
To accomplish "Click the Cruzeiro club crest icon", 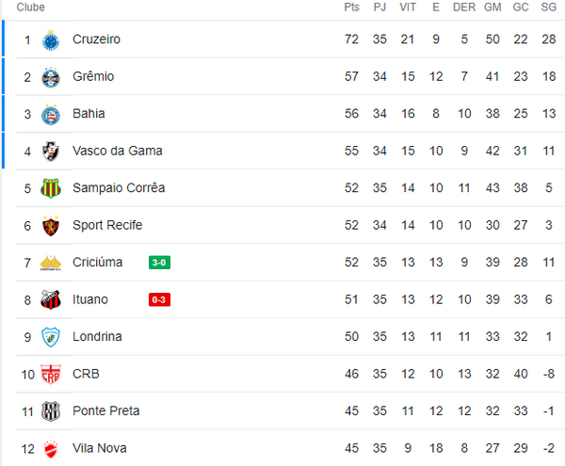I will coord(51,40).
